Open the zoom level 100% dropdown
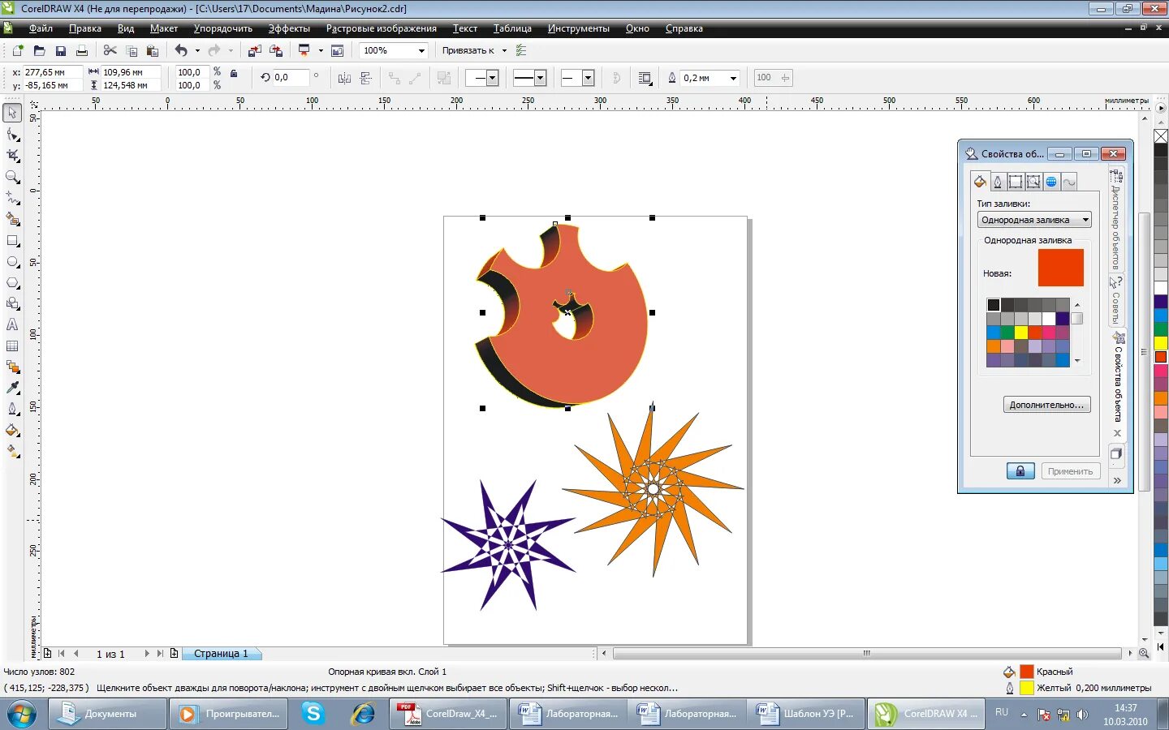1169x730 pixels. (421, 50)
